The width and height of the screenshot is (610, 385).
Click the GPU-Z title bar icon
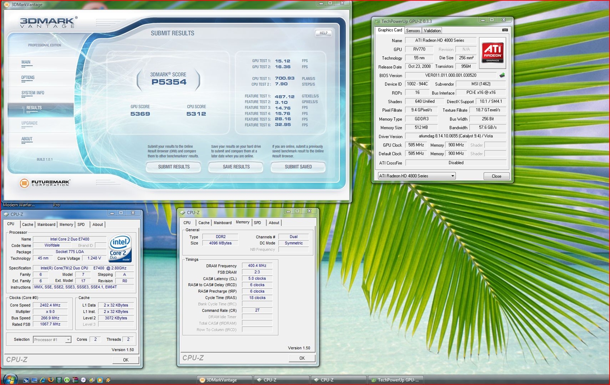pos(377,21)
